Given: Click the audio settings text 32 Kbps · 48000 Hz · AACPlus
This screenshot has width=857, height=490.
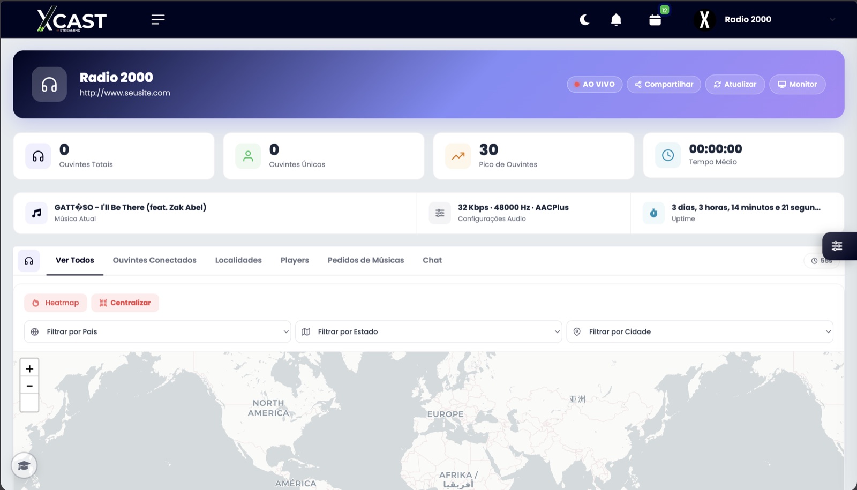Looking at the screenshot, I should (513, 207).
